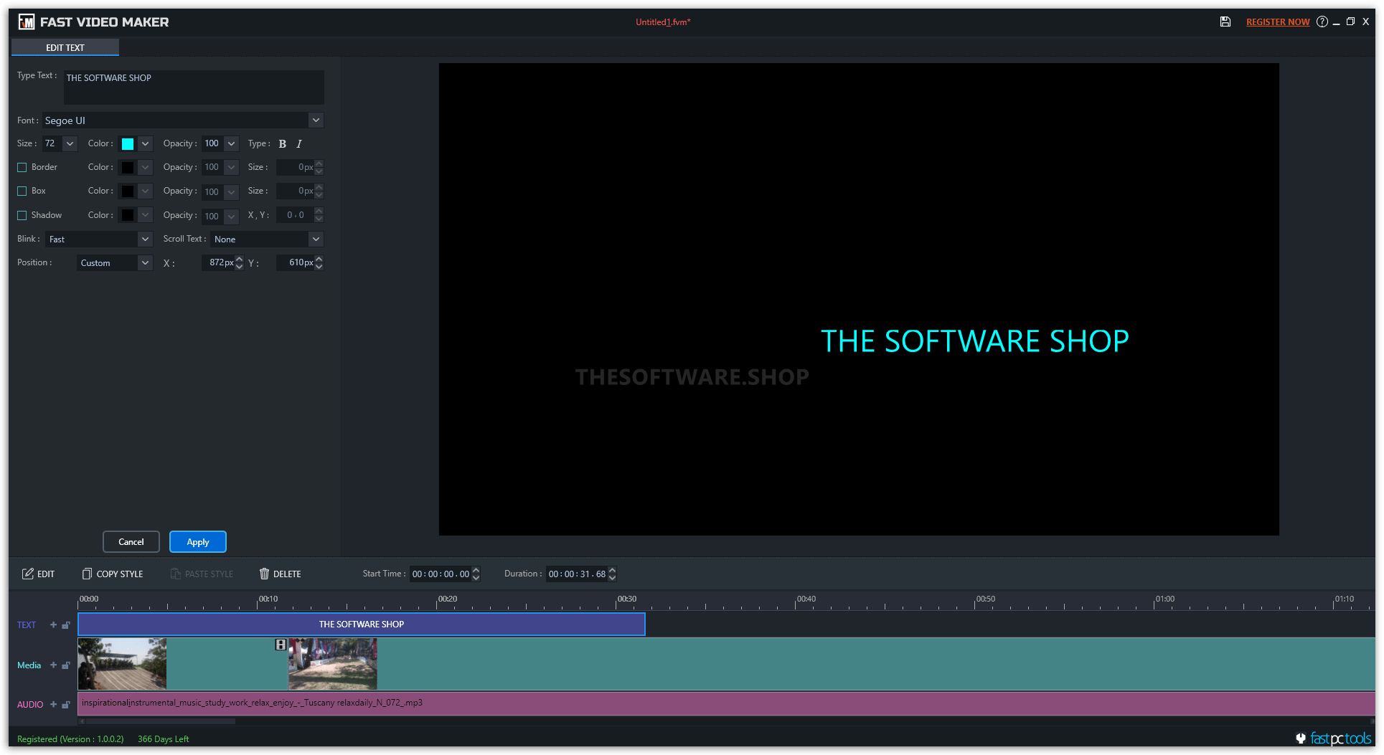This screenshot has height=755, width=1384.
Task: Open the Border color dropdown
Action: point(145,168)
